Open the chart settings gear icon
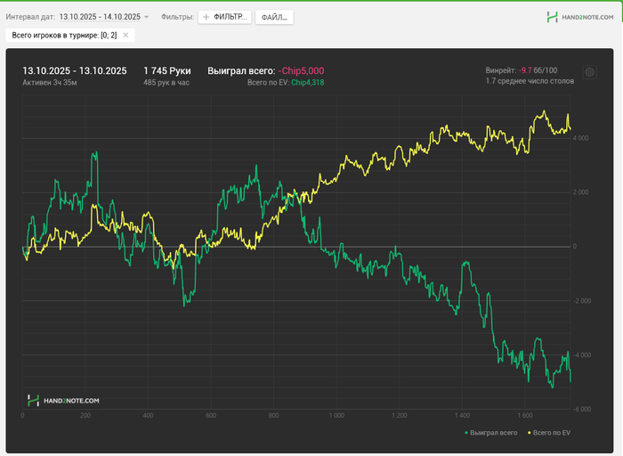 pos(589,72)
